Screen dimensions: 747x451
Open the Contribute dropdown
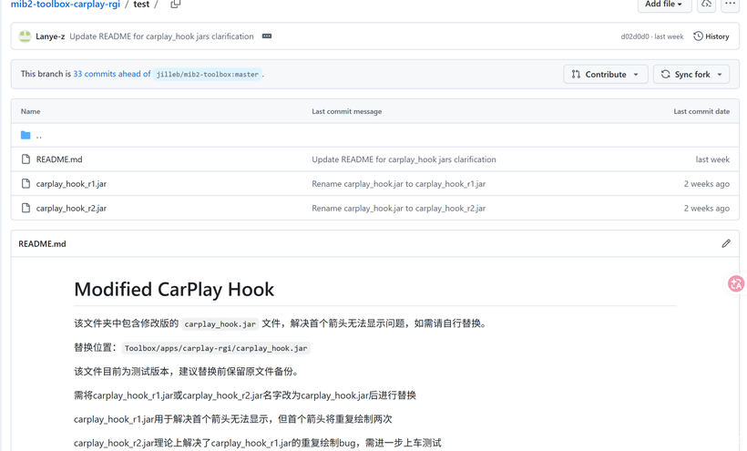coord(606,75)
